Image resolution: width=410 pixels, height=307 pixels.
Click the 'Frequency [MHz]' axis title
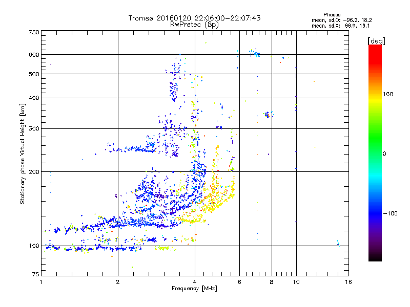tap(194, 289)
